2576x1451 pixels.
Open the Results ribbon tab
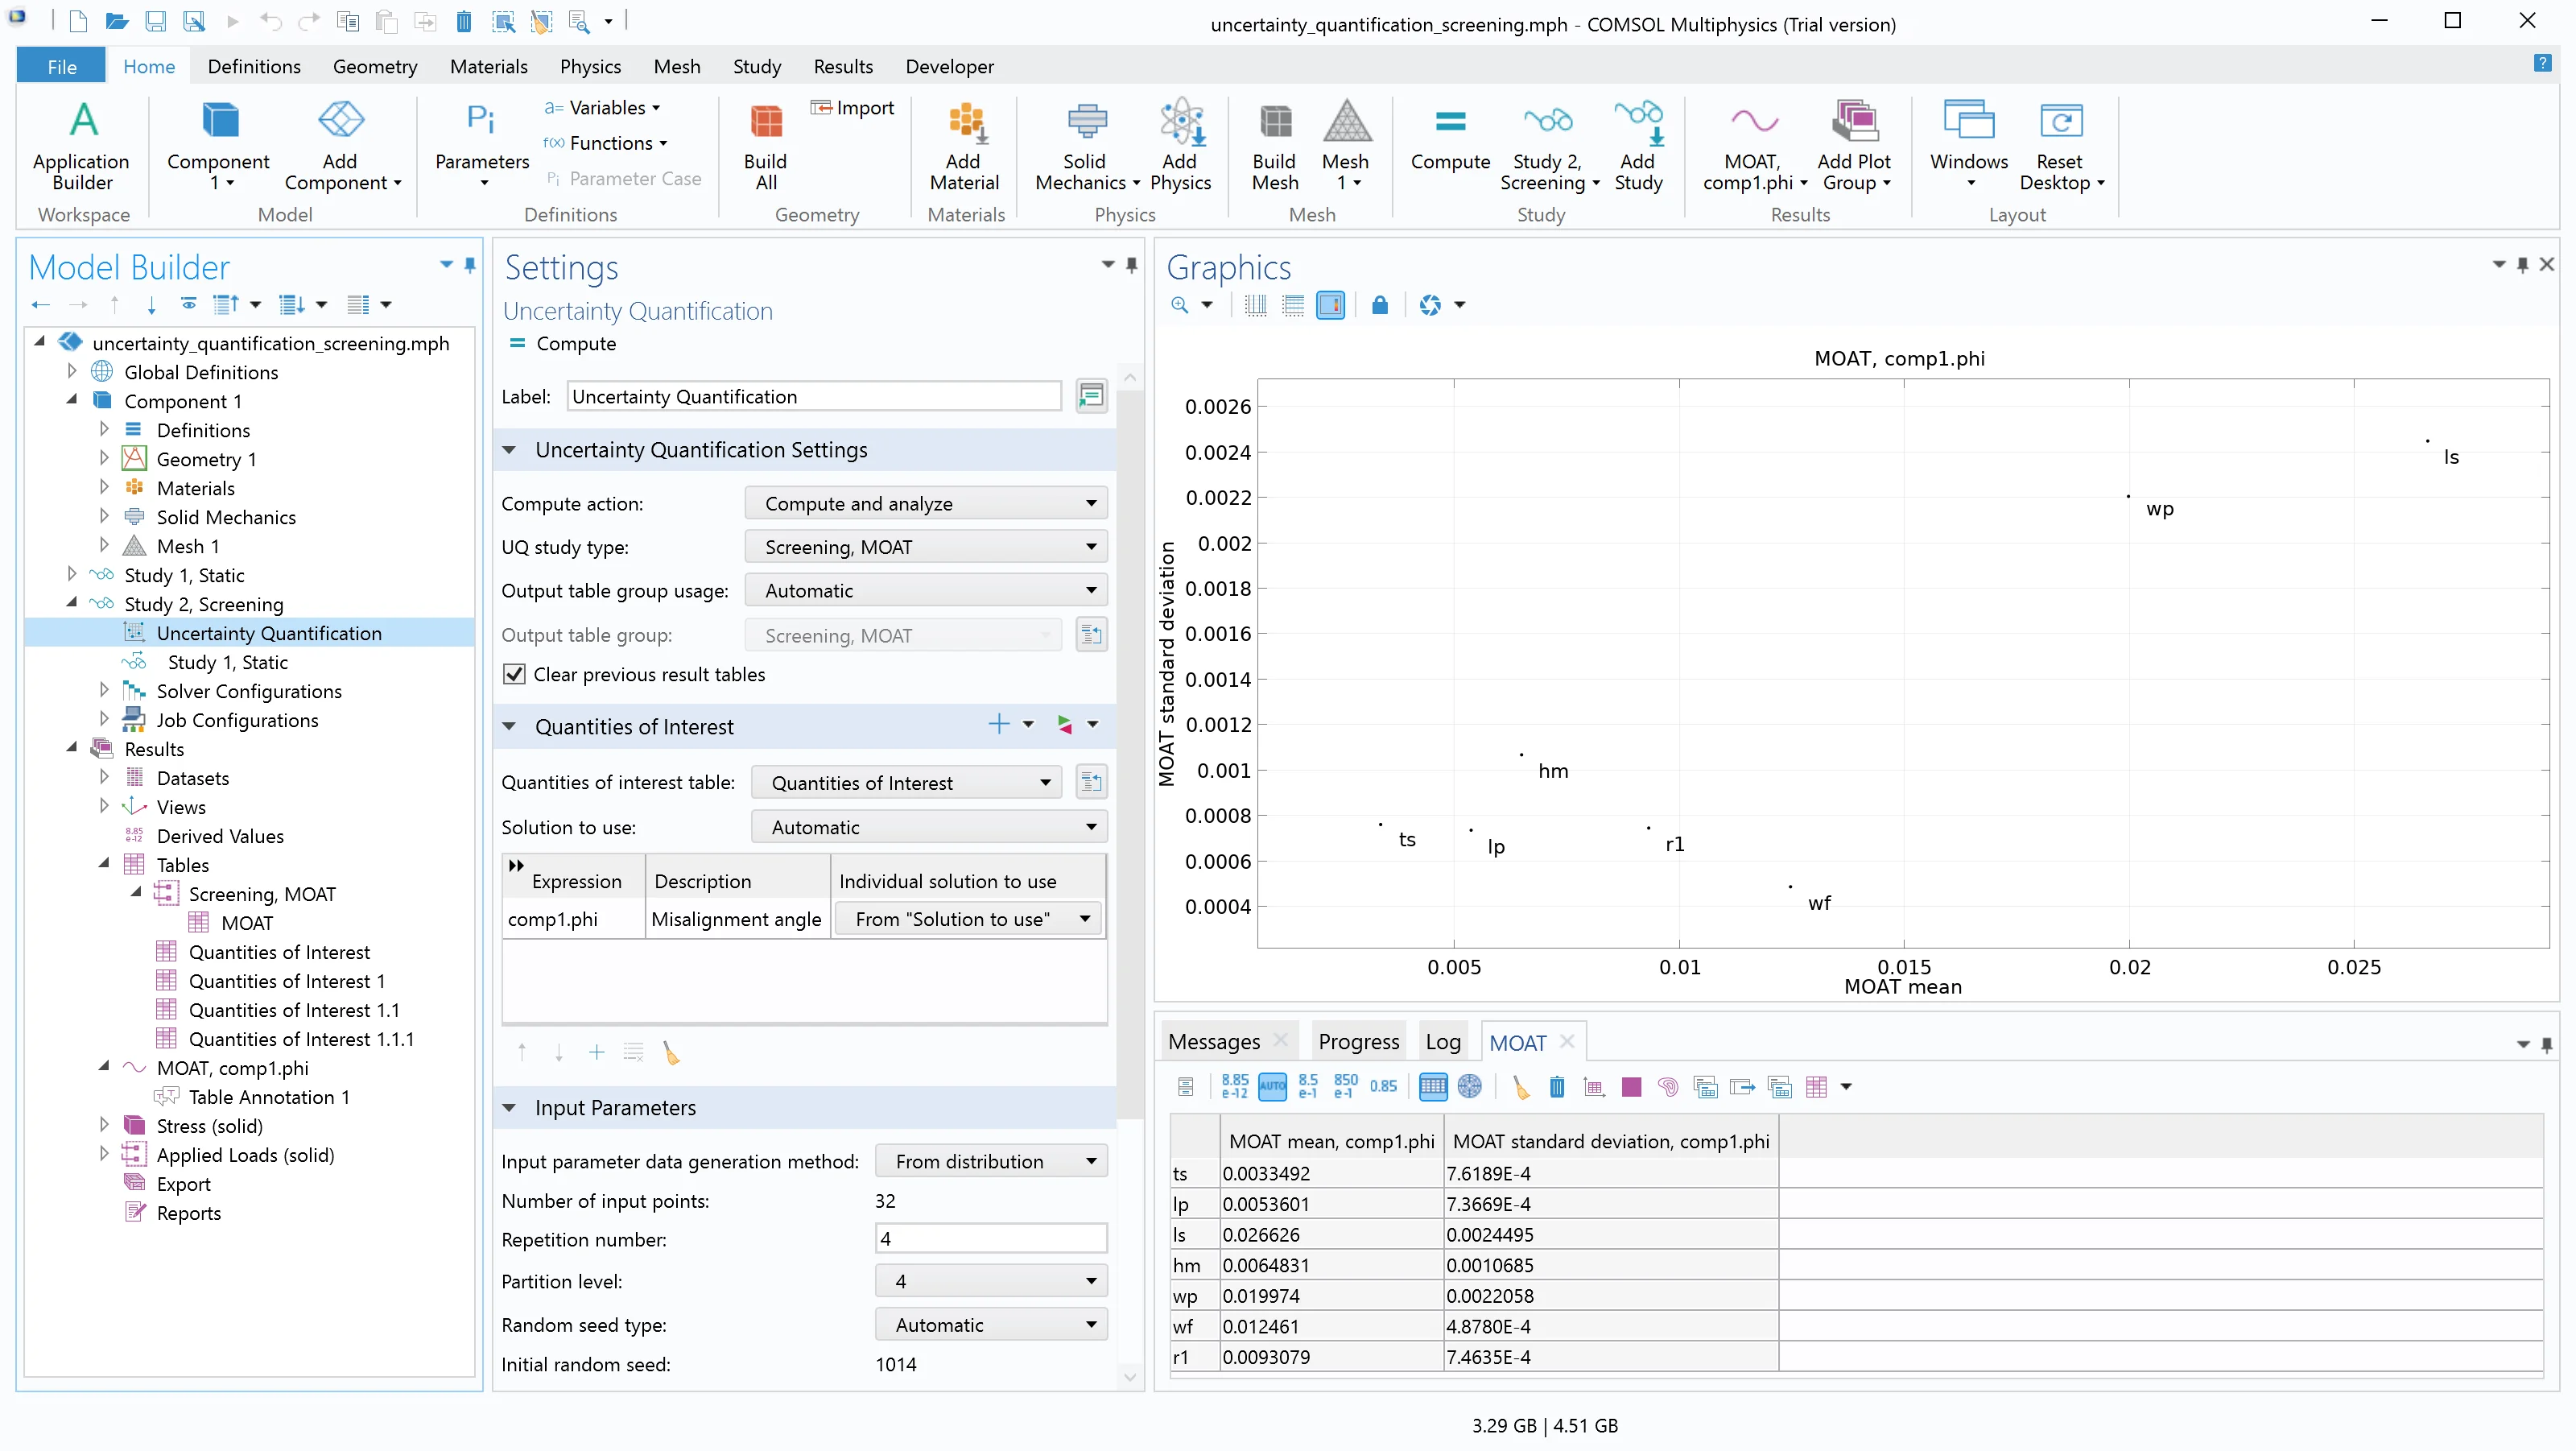(842, 67)
